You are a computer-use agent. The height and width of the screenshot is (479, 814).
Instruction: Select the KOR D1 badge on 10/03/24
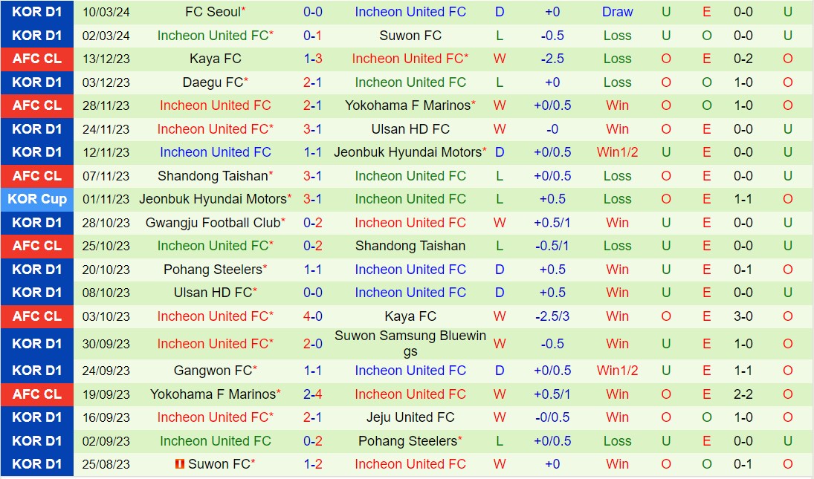point(37,12)
